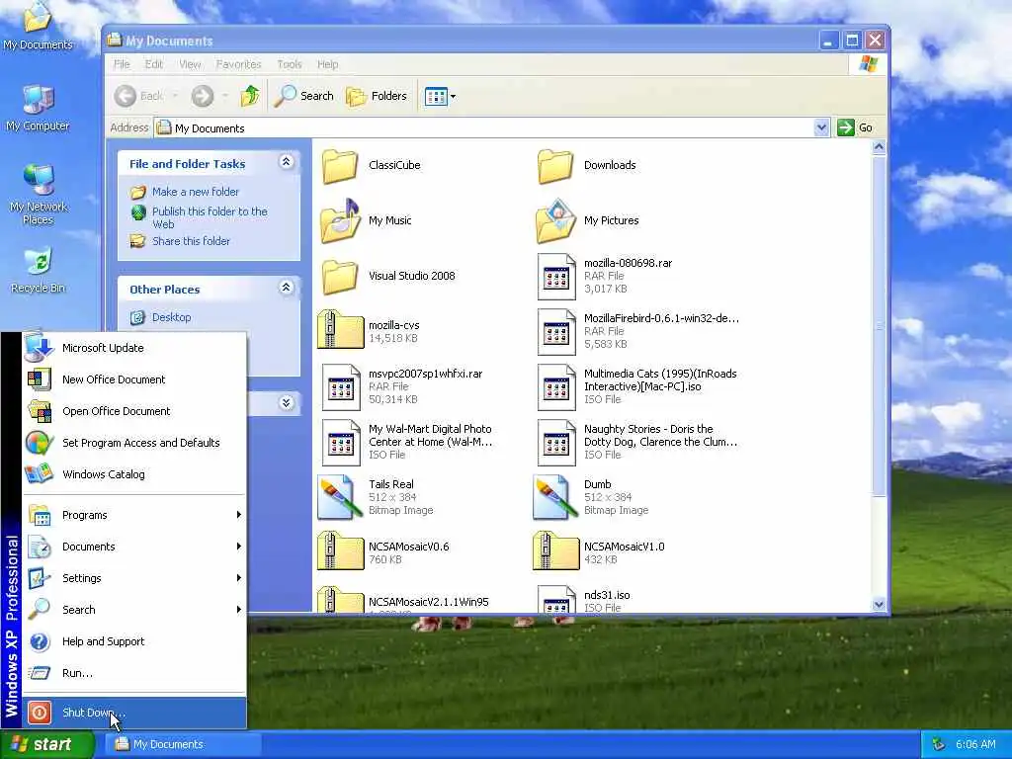This screenshot has height=759, width=1012.
Task: Click the Desktop link in Other Places
Action: click(171, 317)
